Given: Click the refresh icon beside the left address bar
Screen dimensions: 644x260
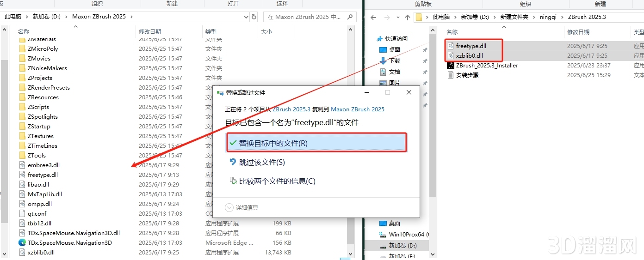Looking at the screenshot, I should pyautogui.click(x=254, y=17).
